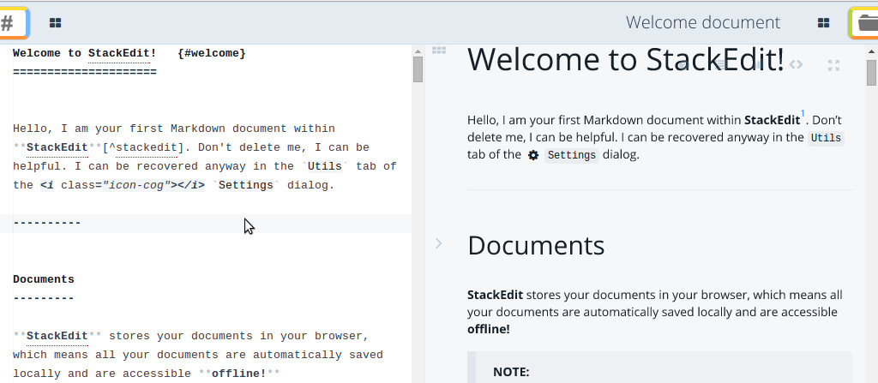Click the preview panel dotted handle icon
878x383 pixels.
439,51
